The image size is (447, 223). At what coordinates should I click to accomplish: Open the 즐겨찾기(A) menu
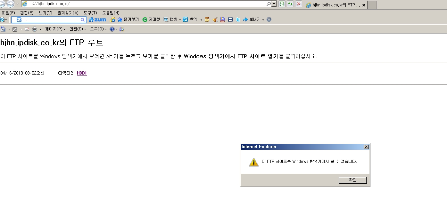pyautogui.click(x=68, y=13)
